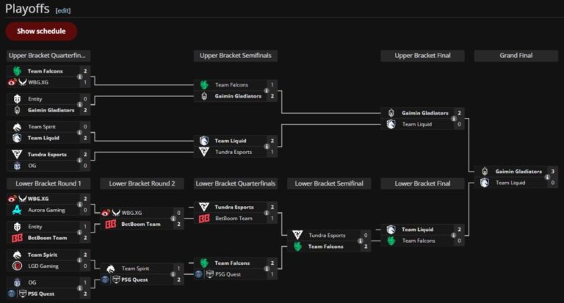Click Team Falcons logo in Upper Bracket Quarterfinals

coord(17,71)
